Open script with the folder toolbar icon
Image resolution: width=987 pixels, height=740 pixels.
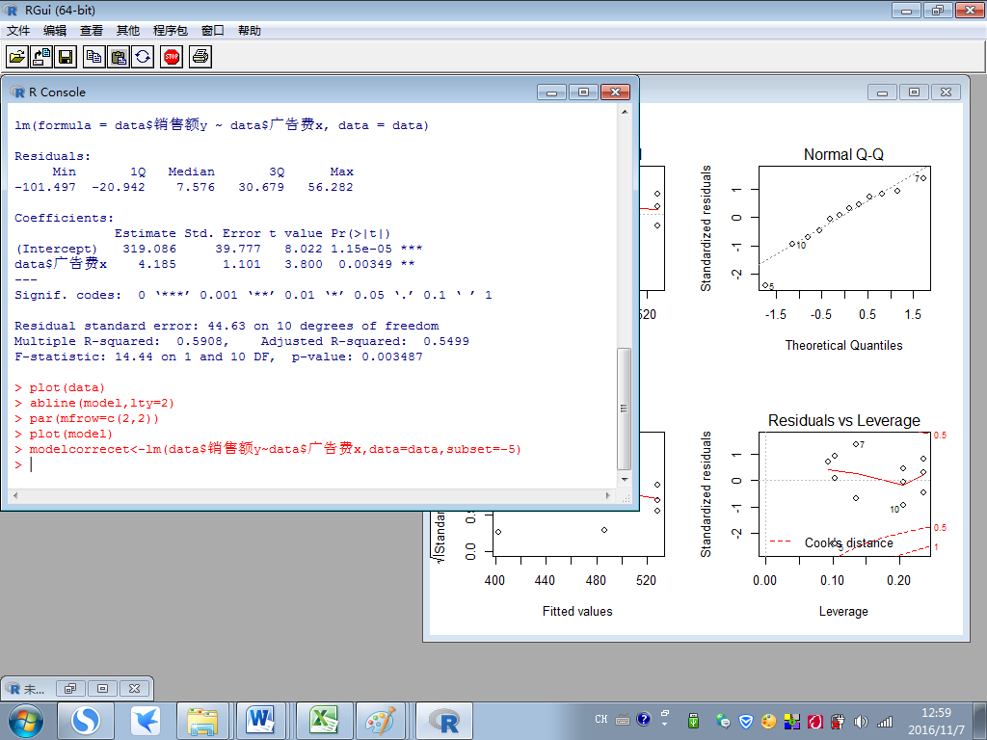(x=17, y=57)
